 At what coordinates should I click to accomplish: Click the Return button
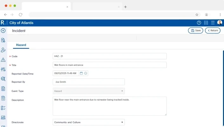[x=213, y=30]
